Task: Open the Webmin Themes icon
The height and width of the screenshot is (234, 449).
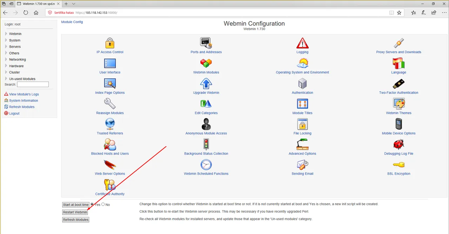Action: click(399, 104)
